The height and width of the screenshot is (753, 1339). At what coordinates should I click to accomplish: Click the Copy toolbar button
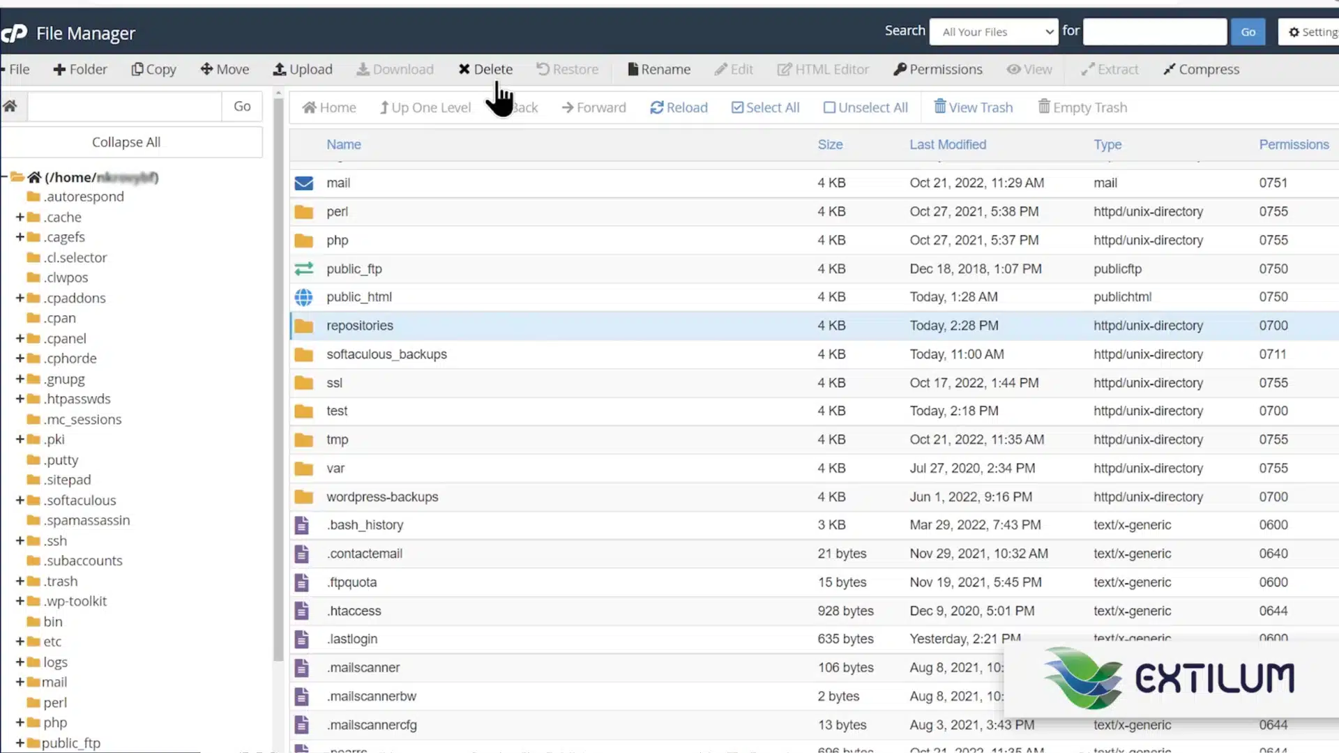pyautogui.click(x=154, y=69)
